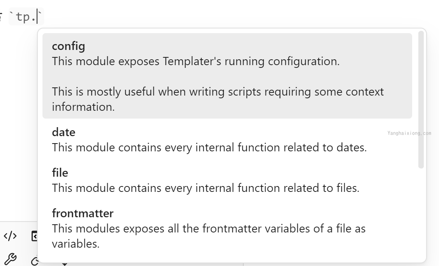439x266 pixels.
Task: Click the Yanghaixiong.com watermark text
Action: click(x=409, y=133)
